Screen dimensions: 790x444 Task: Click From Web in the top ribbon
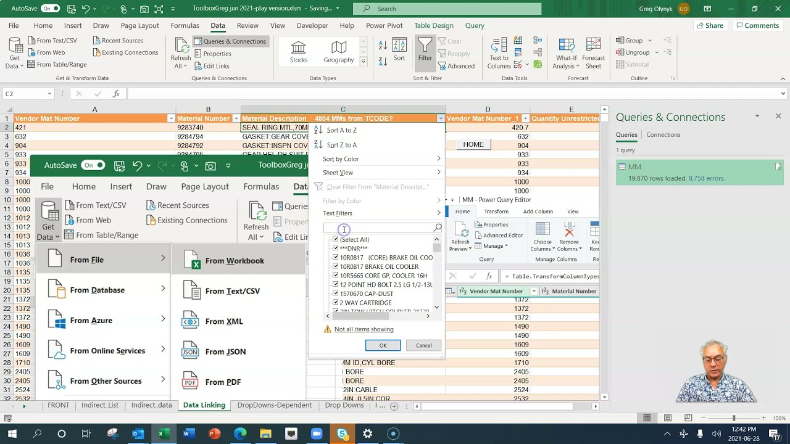click(45, 52)
